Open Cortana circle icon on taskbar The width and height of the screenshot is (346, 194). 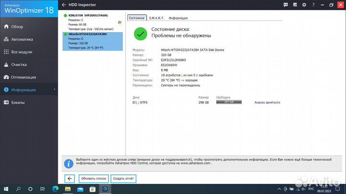[30, 189]
